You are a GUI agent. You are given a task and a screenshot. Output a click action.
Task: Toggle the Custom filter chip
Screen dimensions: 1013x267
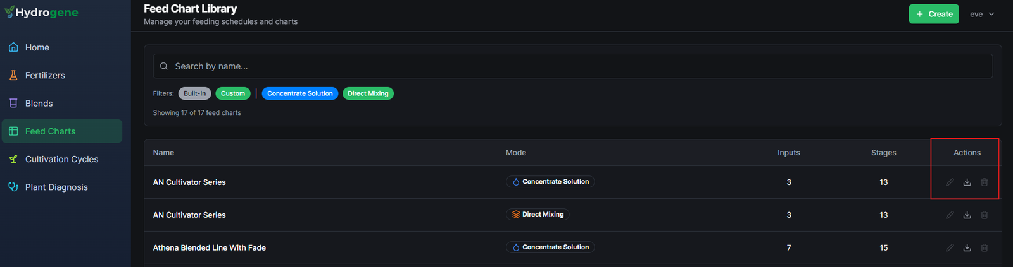(233, 93)
